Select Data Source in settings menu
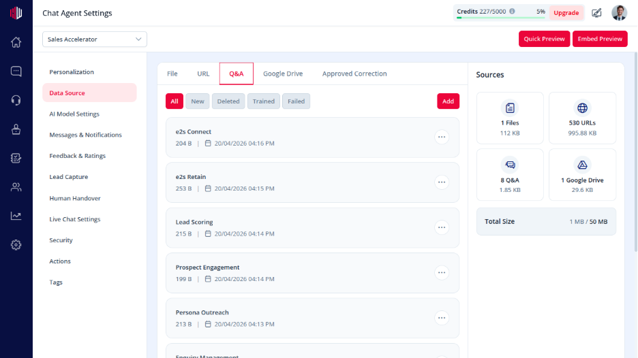This screenshot has height=358, width=638. [x=89, y=93]
